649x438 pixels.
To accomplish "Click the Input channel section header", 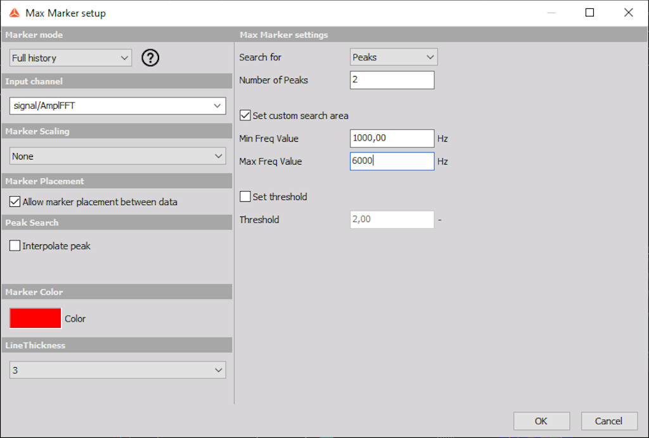I will 117,81.
